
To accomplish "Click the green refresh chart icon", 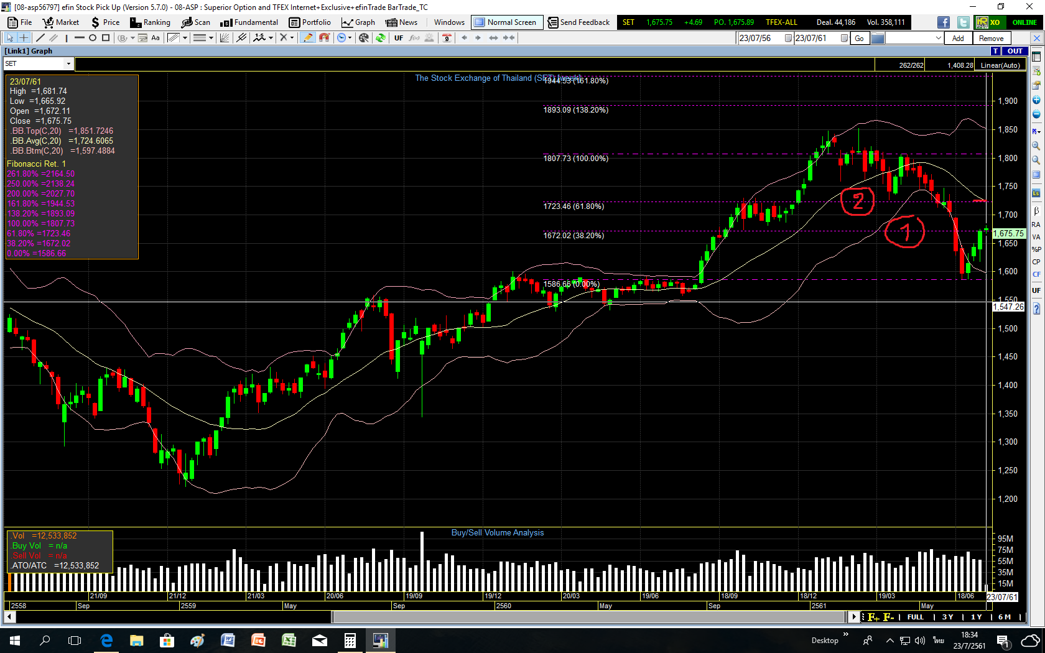I will (380, 38).
